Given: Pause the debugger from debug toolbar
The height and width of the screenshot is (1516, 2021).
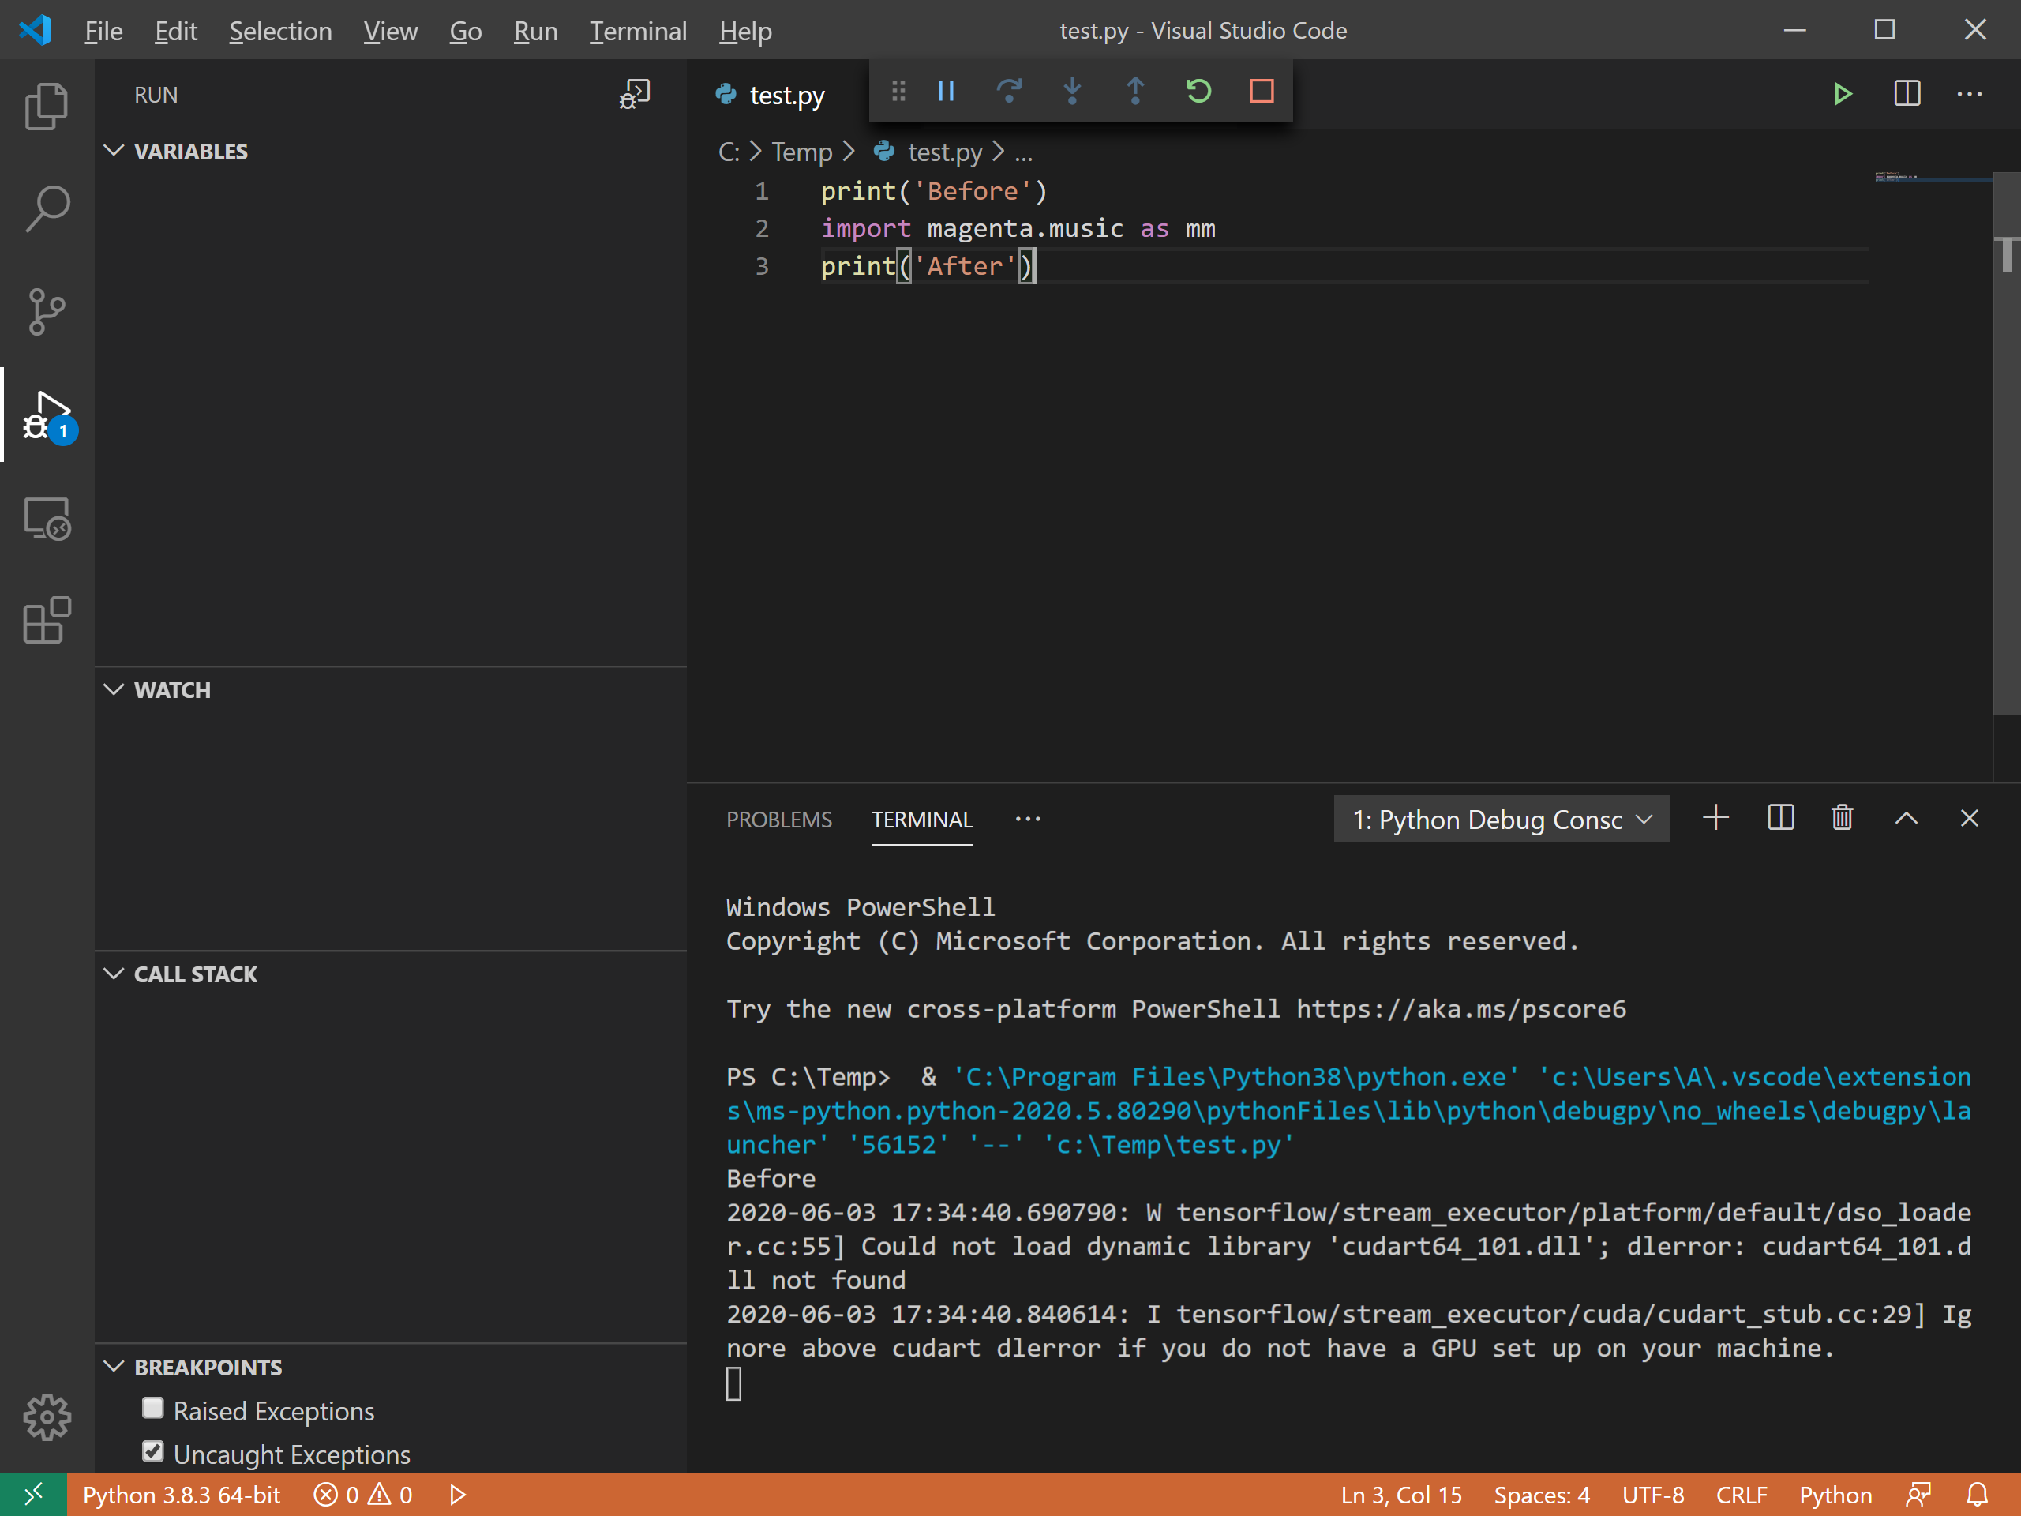Looking at the screenshot, I should (946, 91).
